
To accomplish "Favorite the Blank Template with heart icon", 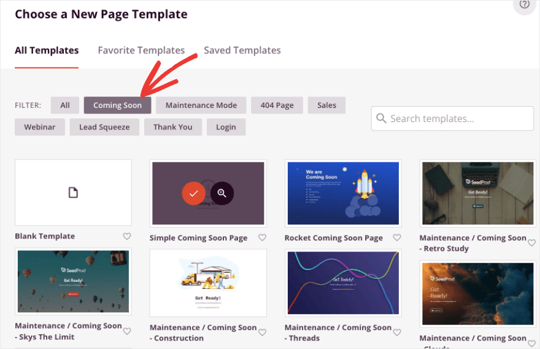I will [x=127, y=236].
